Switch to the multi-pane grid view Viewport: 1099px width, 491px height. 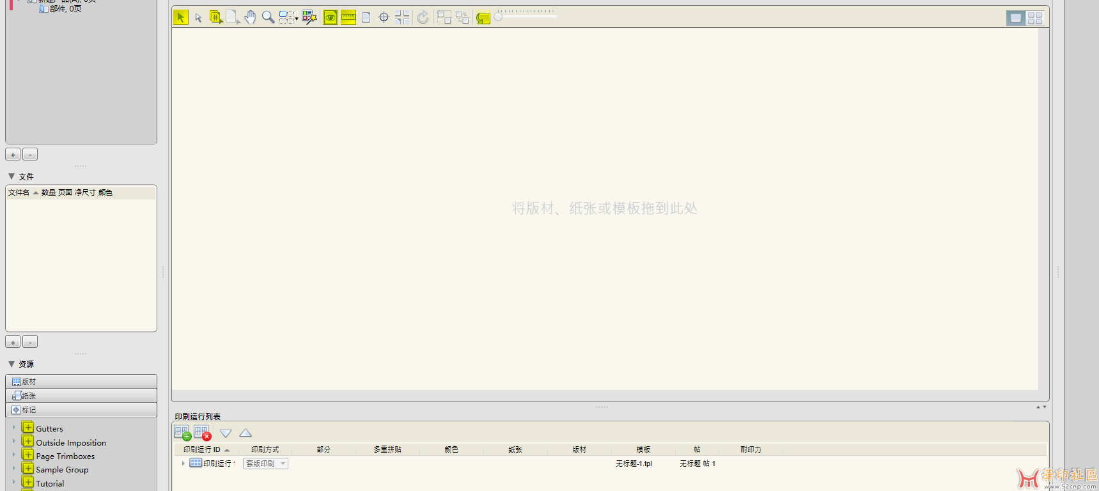pos(1035,18)
